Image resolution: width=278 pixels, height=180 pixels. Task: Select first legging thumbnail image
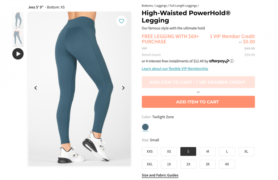point(18,21)
